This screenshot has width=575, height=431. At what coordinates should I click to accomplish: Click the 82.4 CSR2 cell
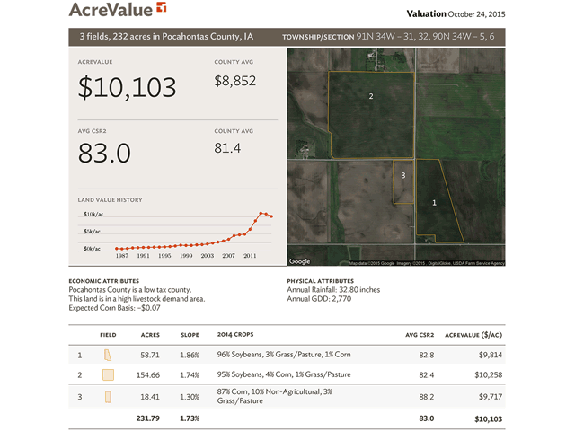click(427, 375)
